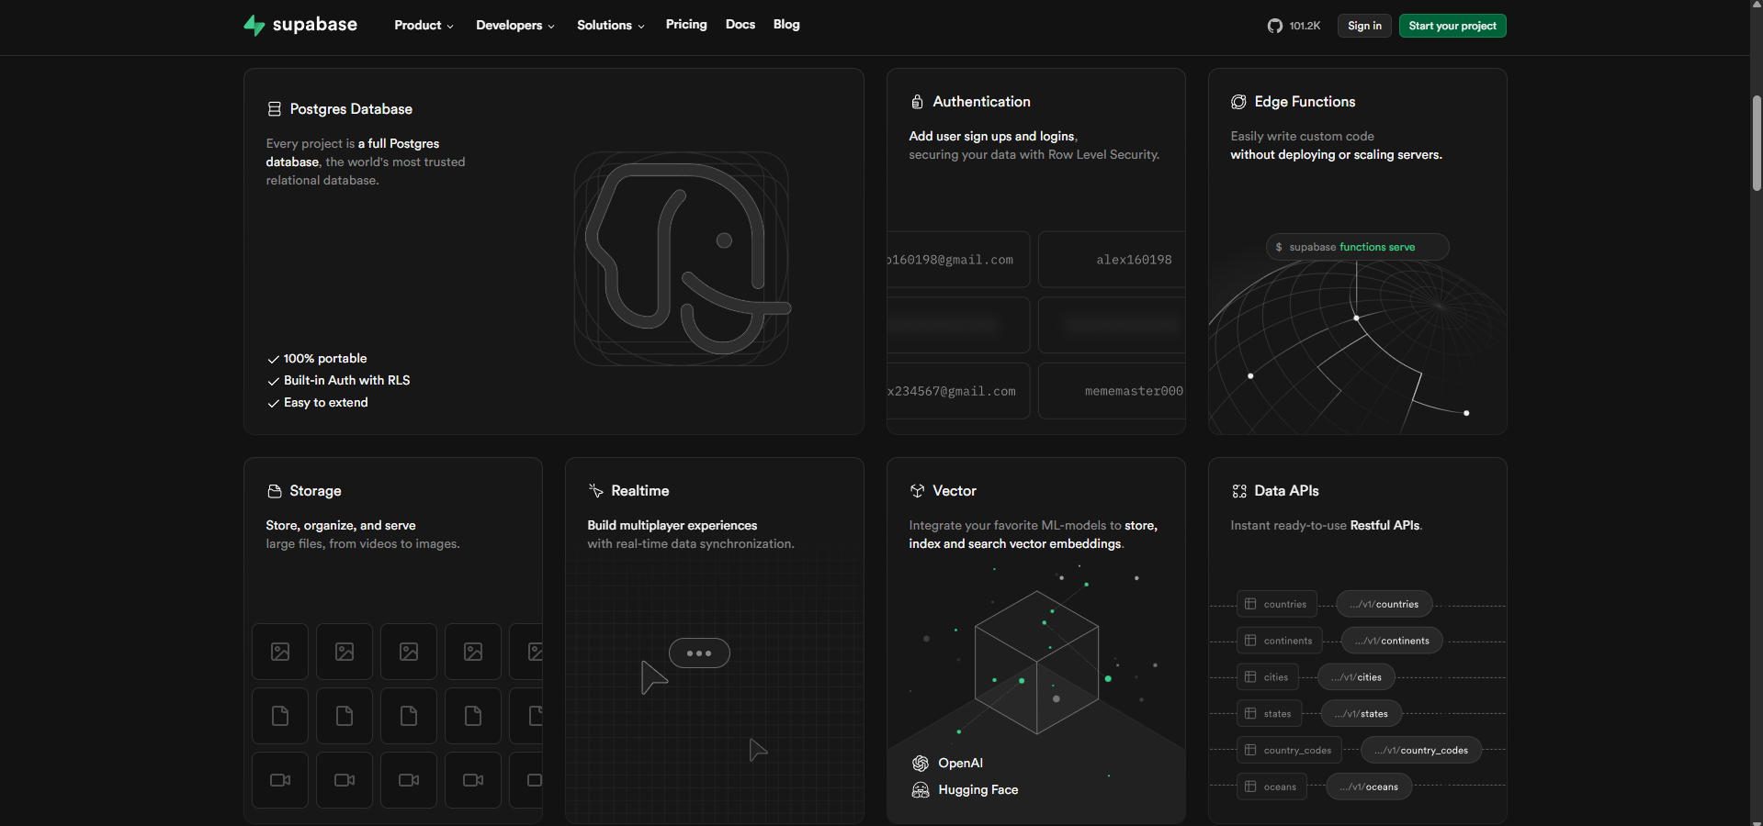Select the Edge Functions icon
Screen dimensions: 1763x826
1238,102
